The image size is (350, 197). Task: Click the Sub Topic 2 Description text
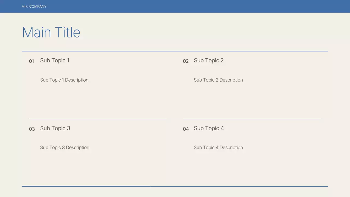coord(218,80)
